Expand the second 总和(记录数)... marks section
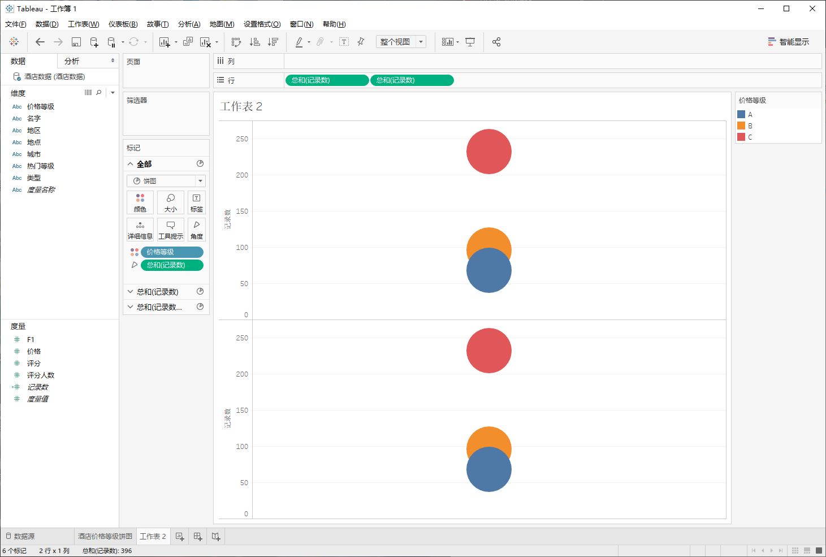The width and height of the screenshot is (826, 557). pyautogui.click(x=131, y=307)
